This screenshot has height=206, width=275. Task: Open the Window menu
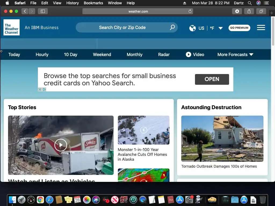click(115, 3)
